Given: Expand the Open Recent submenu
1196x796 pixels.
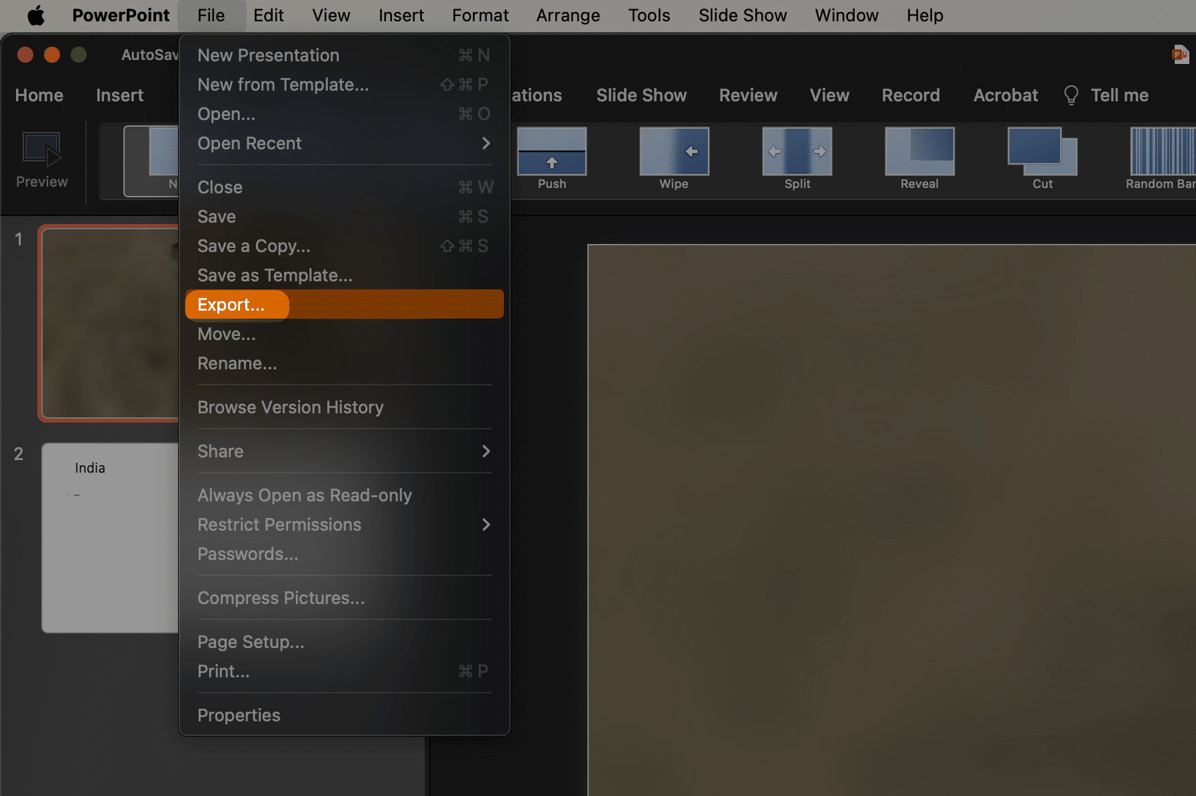Looking at the screenshot, I should pyautogui.click(x=485, y=143).
